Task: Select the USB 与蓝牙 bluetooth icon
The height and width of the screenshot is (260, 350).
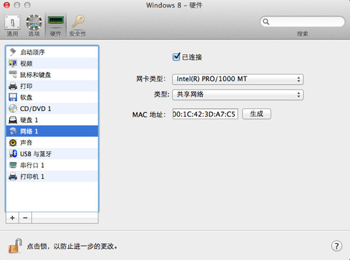Action: click(13, 154)
